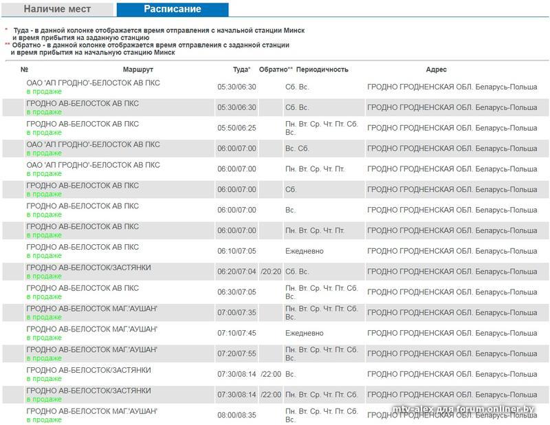
Task: Select the в продаже status on the 06:20 route
Action: 44,276
